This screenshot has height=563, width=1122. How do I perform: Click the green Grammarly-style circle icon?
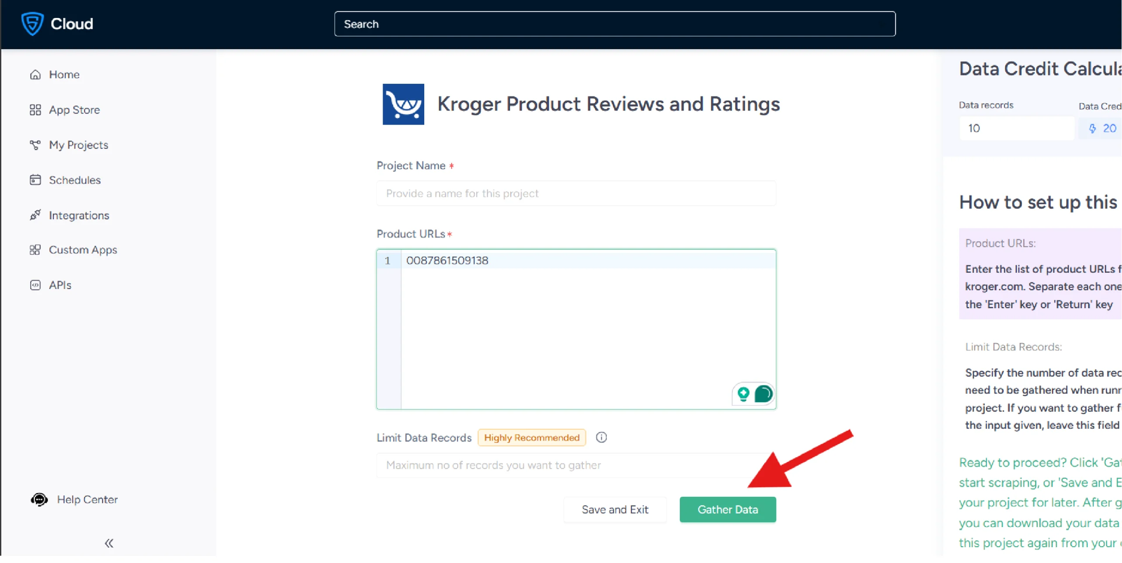(763, 394)
